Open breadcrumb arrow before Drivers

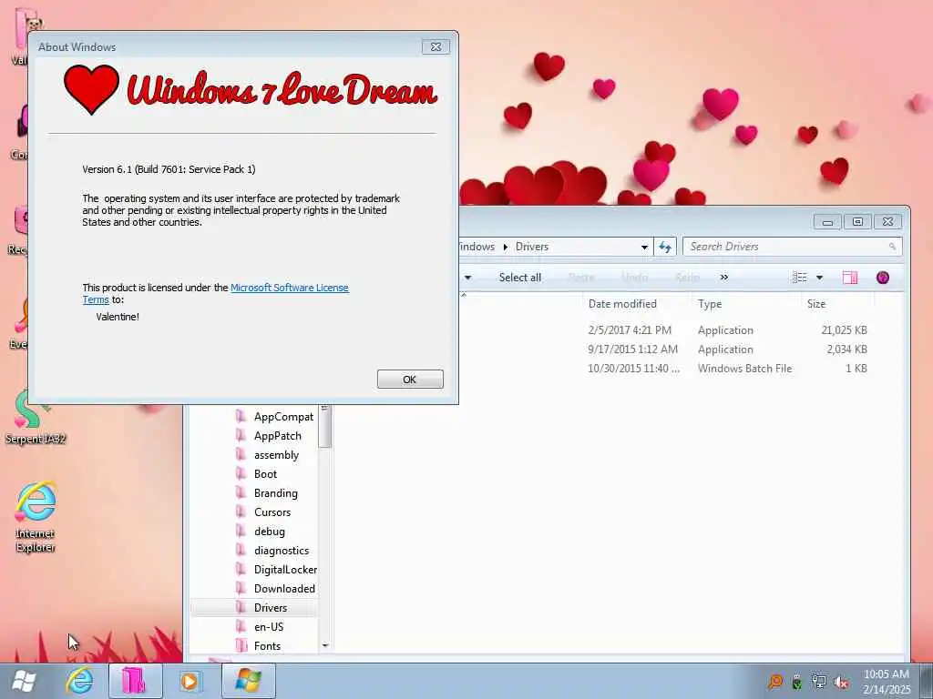505,247
